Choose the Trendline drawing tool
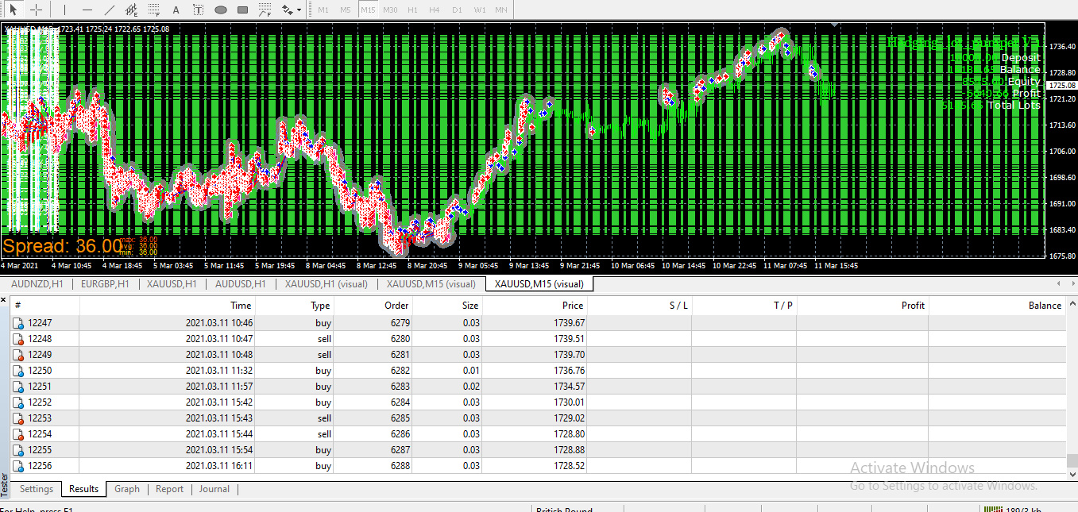The height and width of the screenshot is (512, 1078). click(x=110, y=10)
